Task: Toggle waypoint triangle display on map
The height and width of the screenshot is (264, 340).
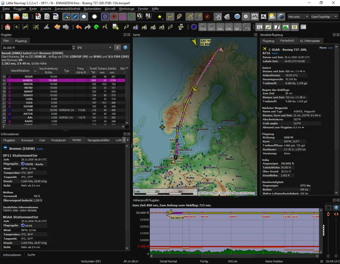Action: point(122,17)
